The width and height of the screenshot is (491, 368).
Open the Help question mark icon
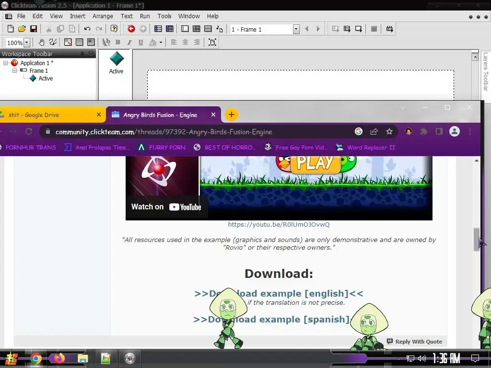coord(114,29)
